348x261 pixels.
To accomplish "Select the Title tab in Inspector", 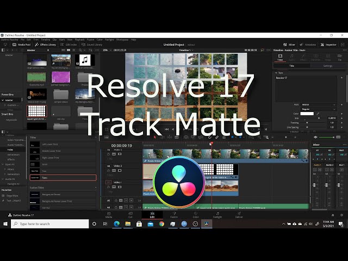I will 291,66.
